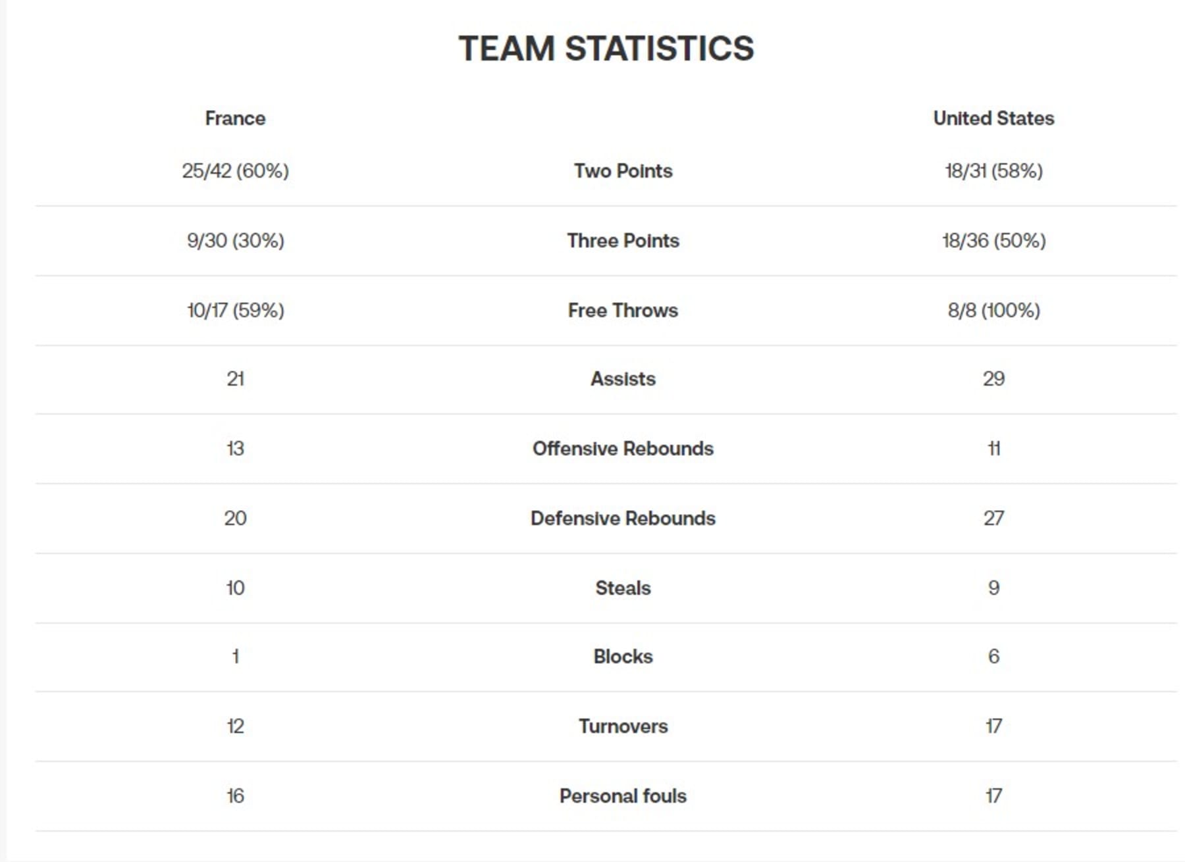Image resolution: width=1185 pixels, height=862 pixels.
Task: Select France's 10/17 (59%) free throw value
Action: (x=235, y=311)
